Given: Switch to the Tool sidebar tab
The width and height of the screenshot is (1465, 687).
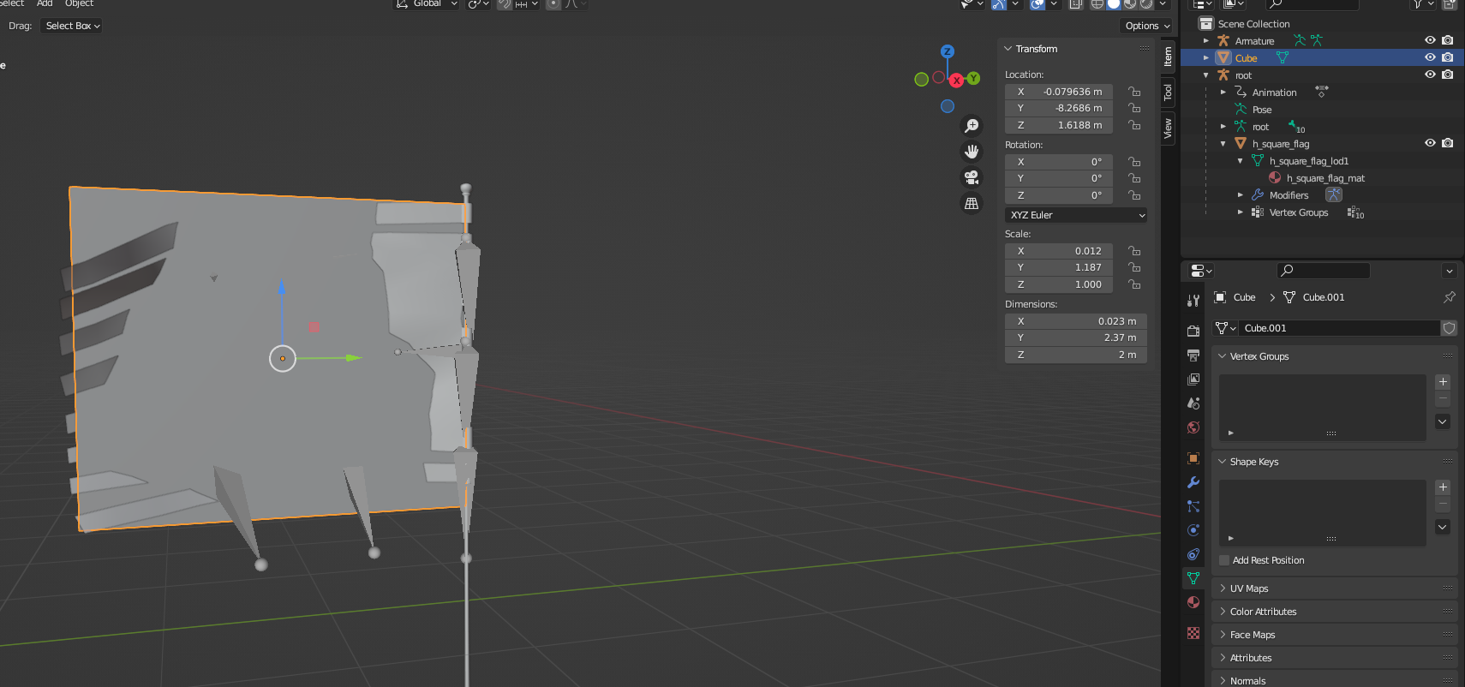Looking at the screenshot, I should pos(1168,93).
